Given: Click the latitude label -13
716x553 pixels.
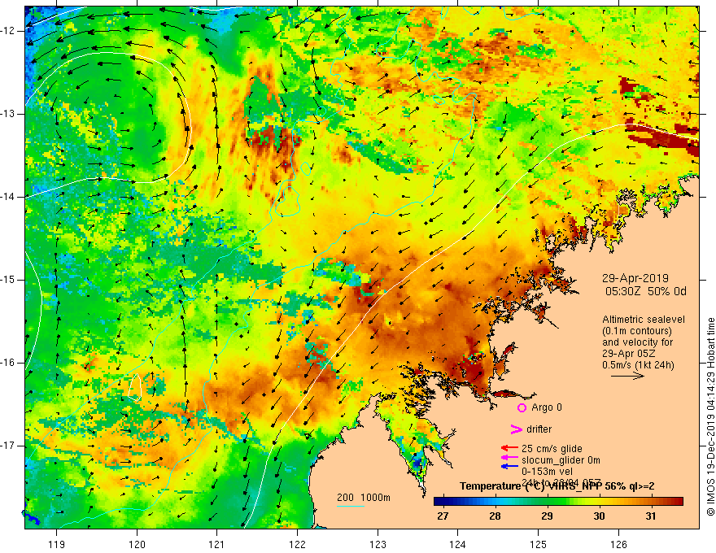Looking at the screenshot, I should click(8, 114).
